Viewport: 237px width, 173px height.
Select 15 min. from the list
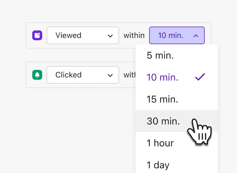pos(176,99)
